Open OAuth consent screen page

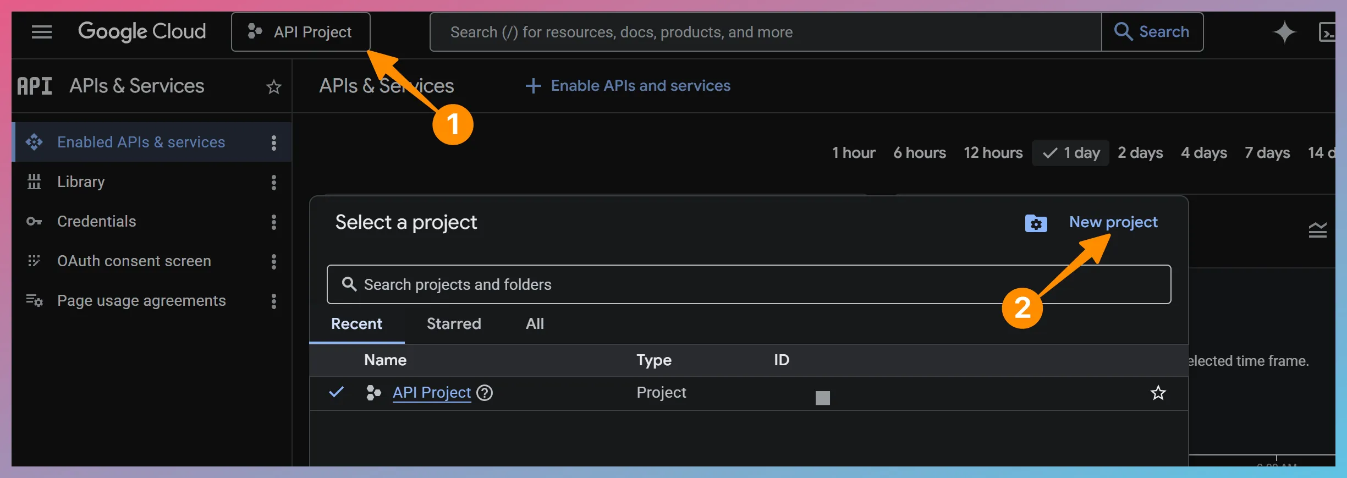point(134,261)
